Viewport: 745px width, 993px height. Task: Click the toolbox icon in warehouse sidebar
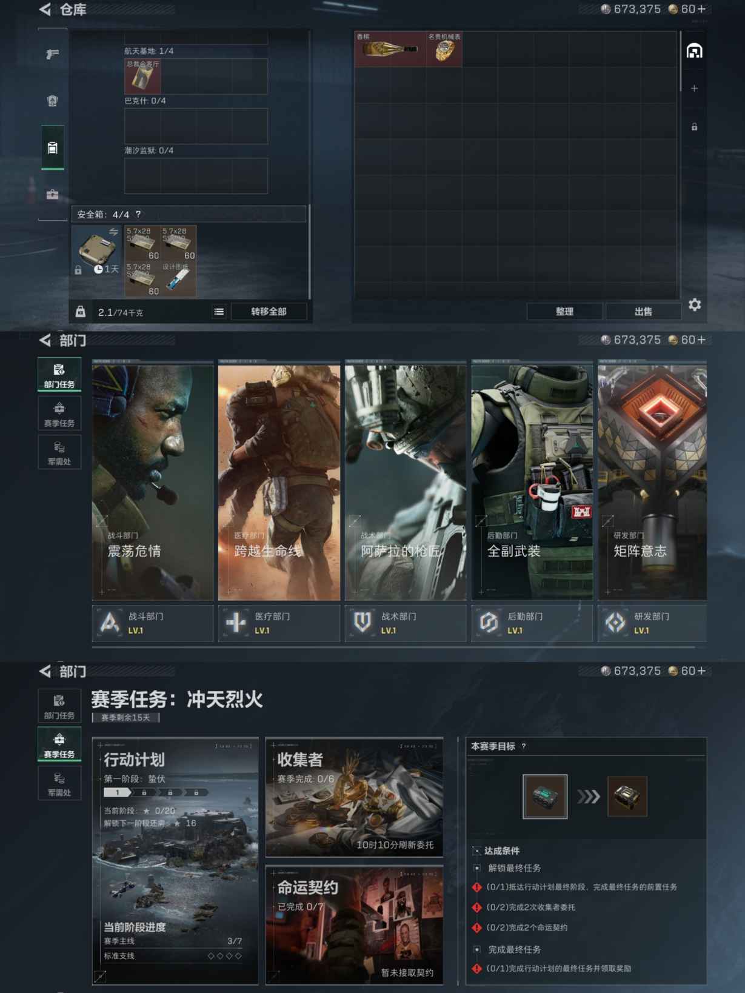point(53,195)
